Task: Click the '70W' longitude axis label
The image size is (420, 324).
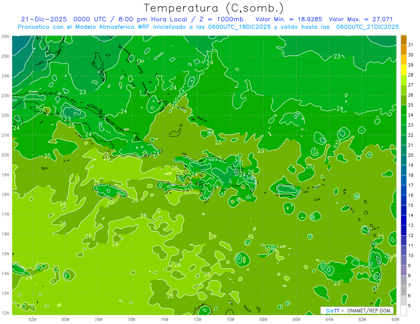Action: [x=230, y=319]
